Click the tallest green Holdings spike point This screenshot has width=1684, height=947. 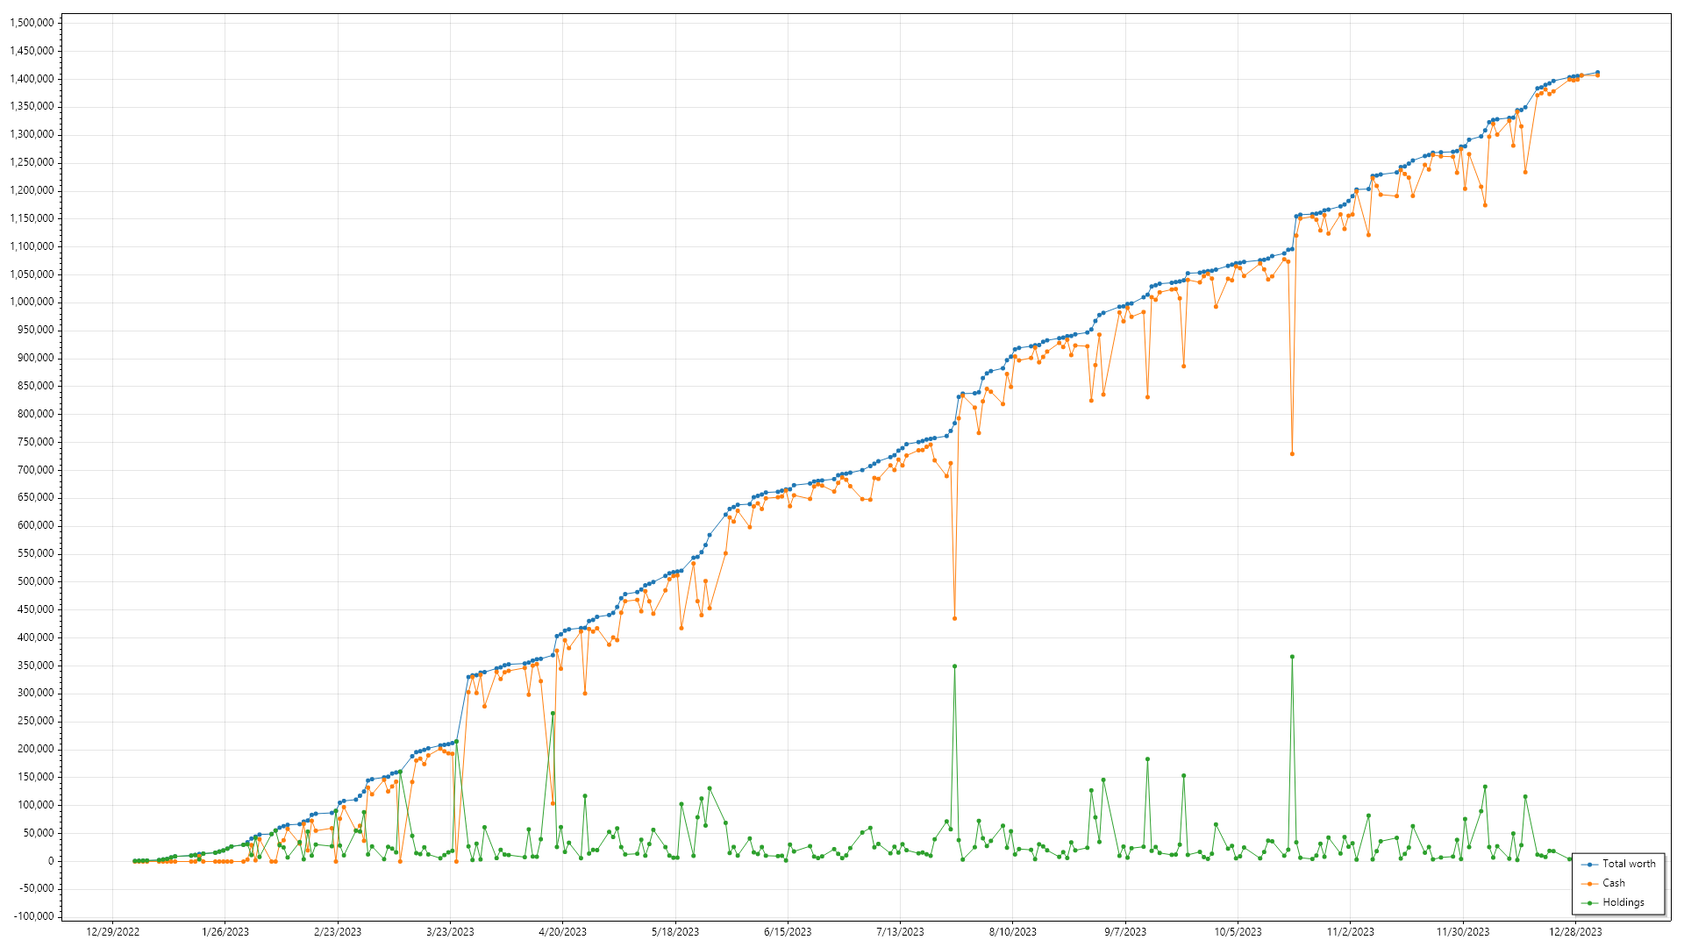(x=1292, y=657)
